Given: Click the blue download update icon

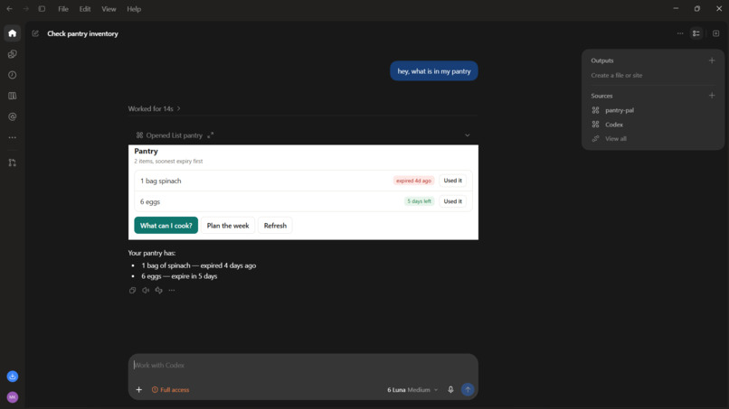Looking at the screenshot, I should [13, 376].
